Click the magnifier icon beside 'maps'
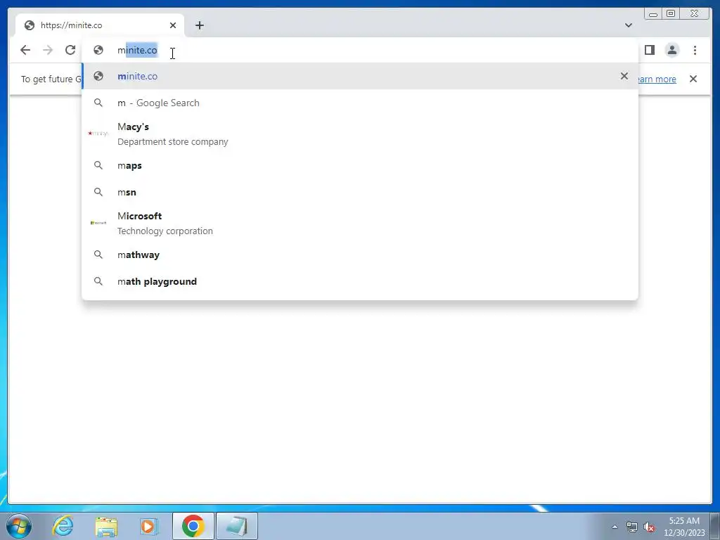The width and height of the screenshot is (720, 540). (x=98, y=165)
